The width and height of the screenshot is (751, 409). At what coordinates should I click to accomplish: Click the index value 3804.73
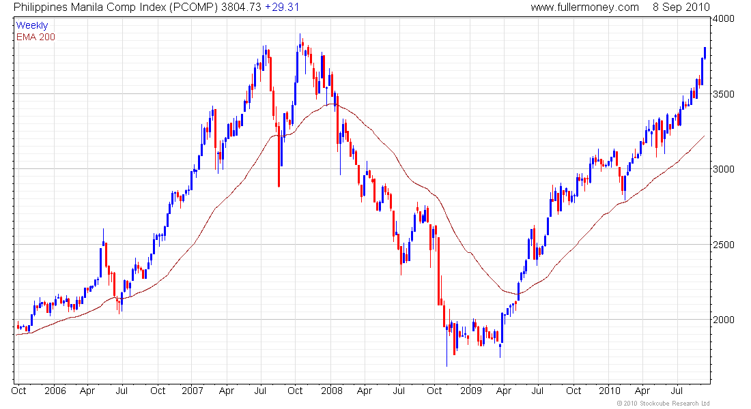pyautogui.click(x=242, y=7)
